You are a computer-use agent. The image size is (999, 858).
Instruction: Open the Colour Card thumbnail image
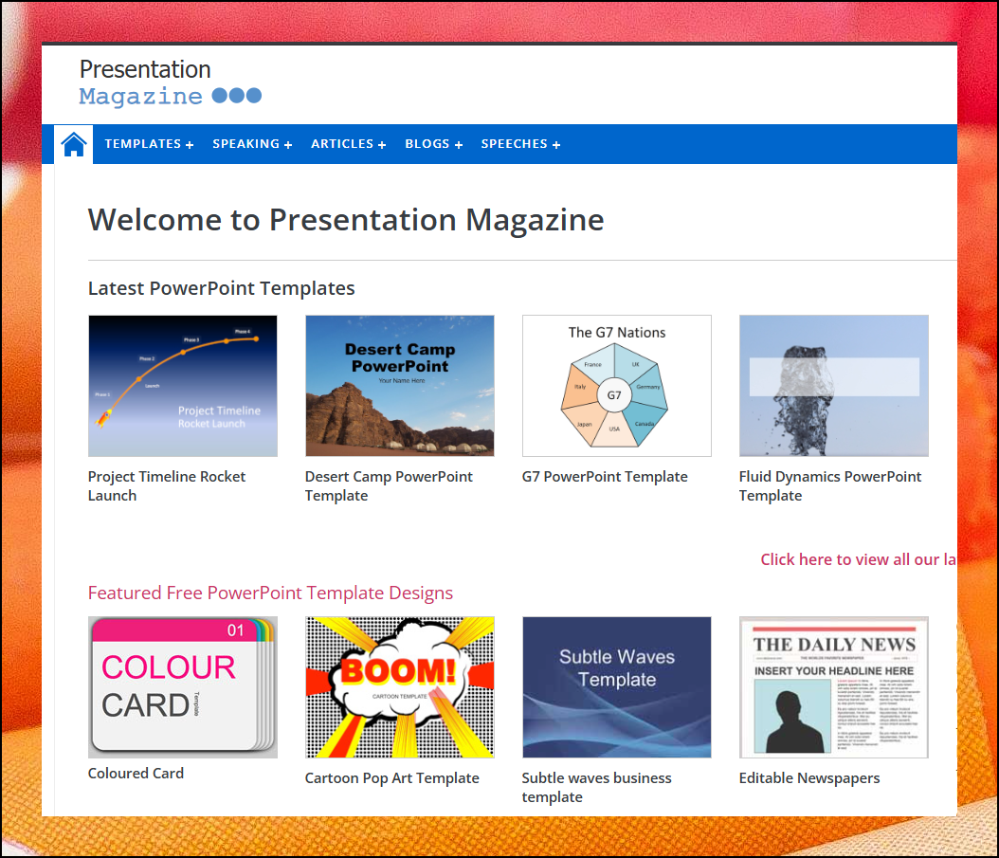(183, 687)
